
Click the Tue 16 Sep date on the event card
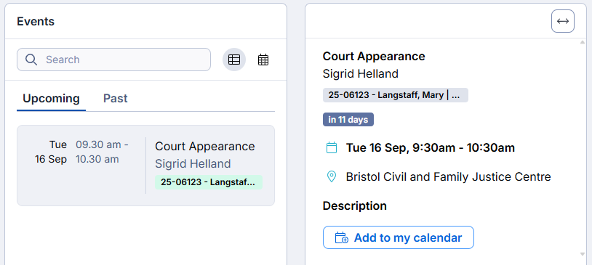(x=51, y=152)
